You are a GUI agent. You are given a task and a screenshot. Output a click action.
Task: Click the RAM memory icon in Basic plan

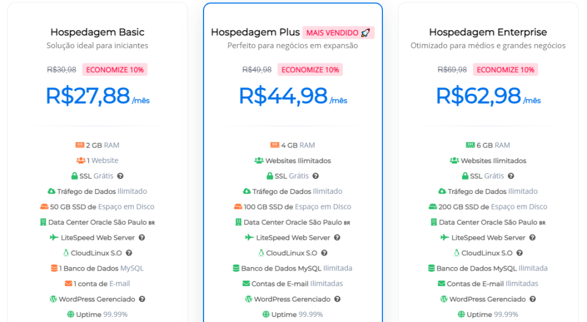(x=80, y=145)
